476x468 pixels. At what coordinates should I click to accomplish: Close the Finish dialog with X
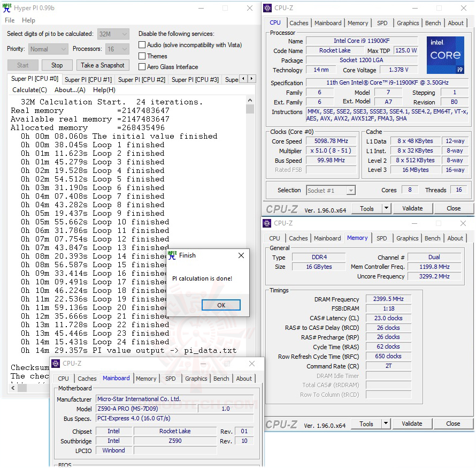(241, 255)
